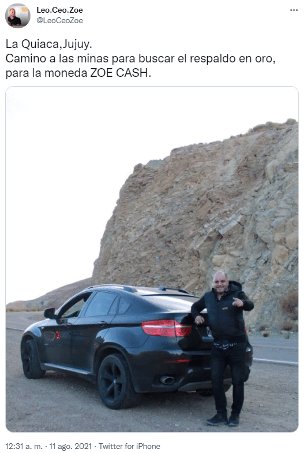Click the car's front wheel in the photo

click(x=31, y=358)
